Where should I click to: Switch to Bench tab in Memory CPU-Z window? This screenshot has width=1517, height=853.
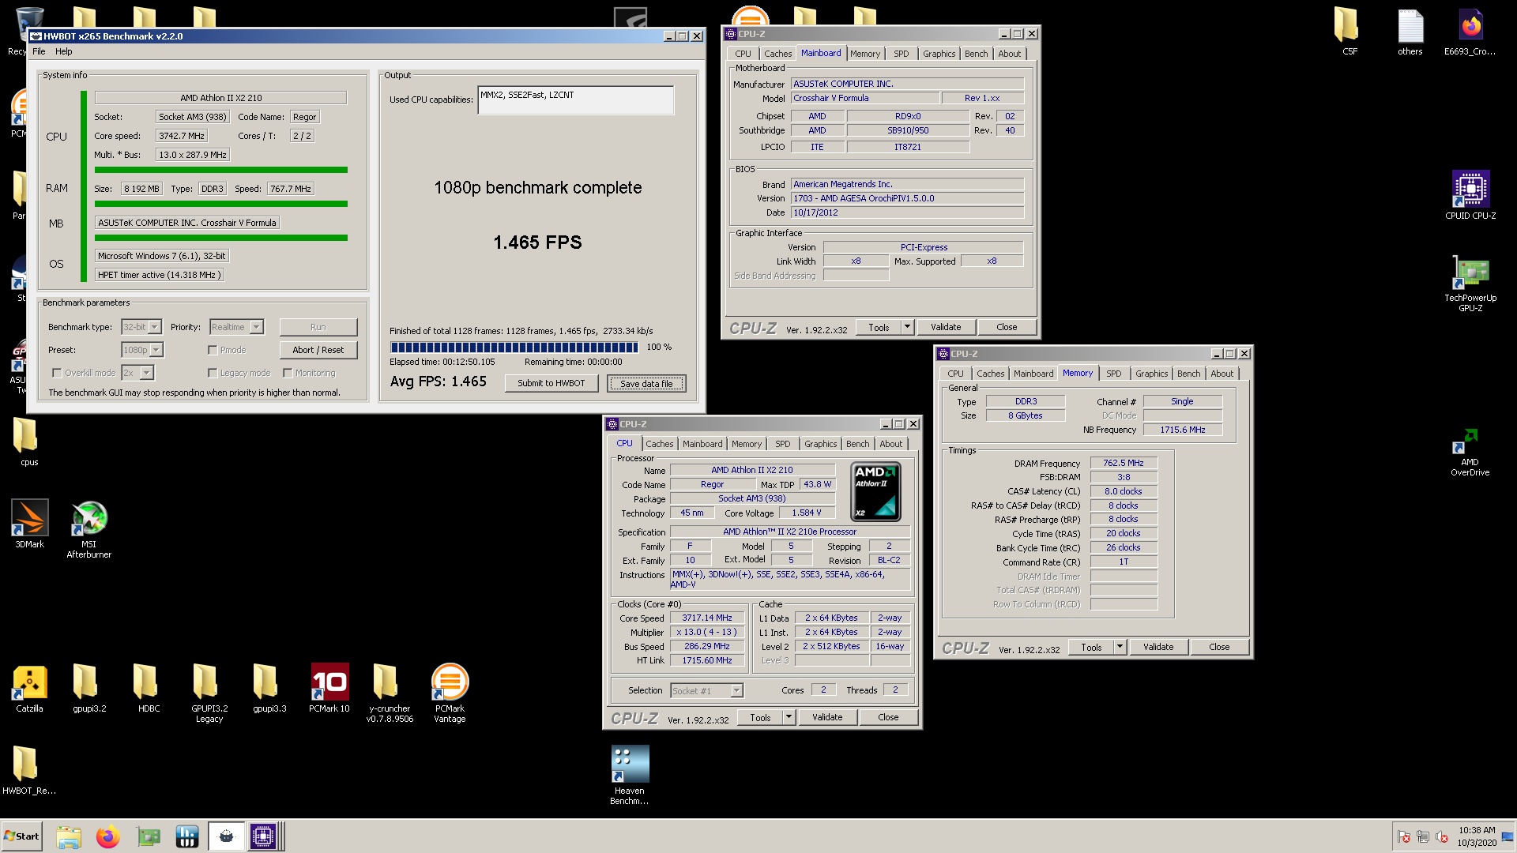(x=1188, y=374)
